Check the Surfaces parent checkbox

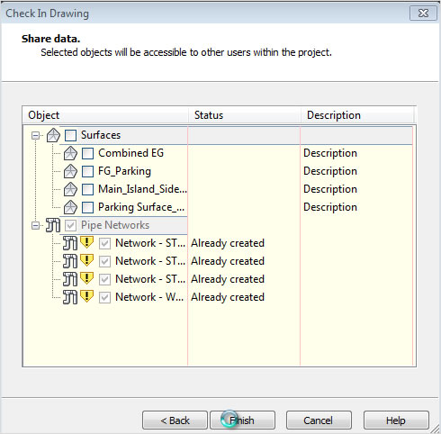(x=70, y=135)
